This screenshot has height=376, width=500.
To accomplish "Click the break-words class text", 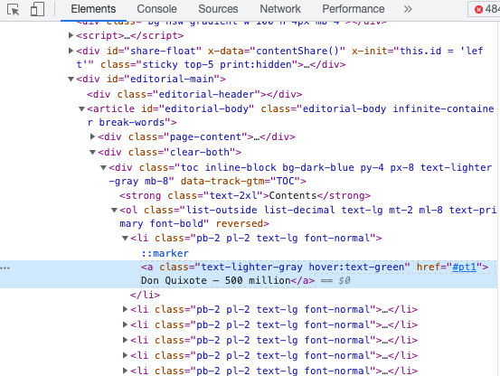I will pyautogui.click(x=132, y=122).
